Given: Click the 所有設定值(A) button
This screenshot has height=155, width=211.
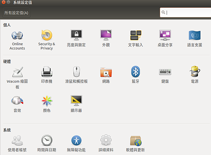Looking at the screenshot, I should (x=17, y=13).
